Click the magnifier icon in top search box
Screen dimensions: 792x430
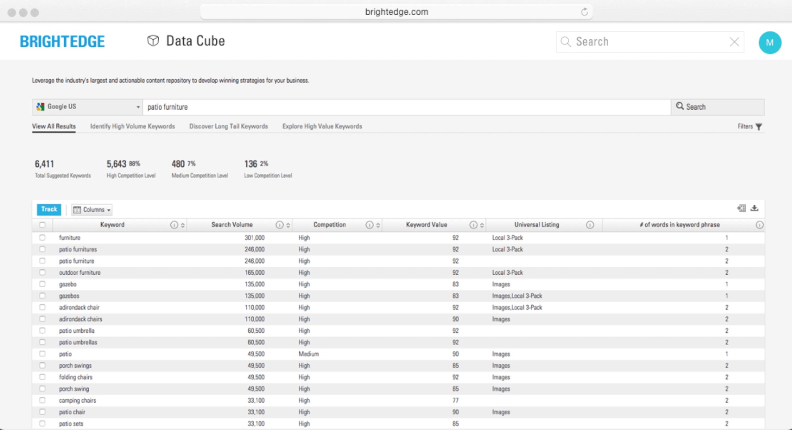[x=565, y=42]
